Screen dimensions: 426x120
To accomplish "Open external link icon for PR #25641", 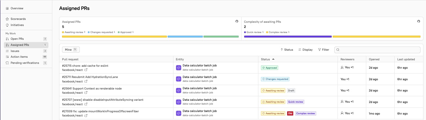I will (x=86, y=93).
